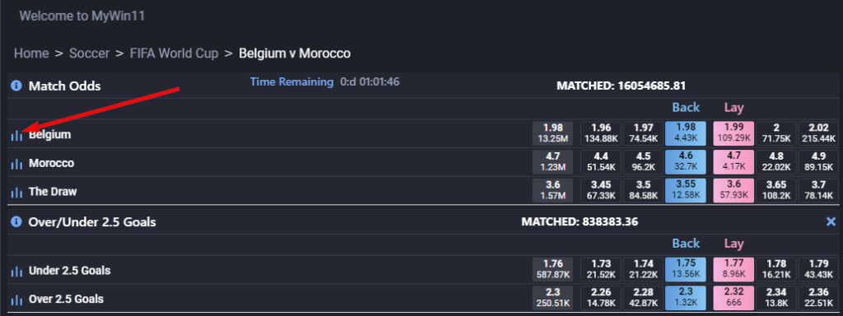Back Belgium at 1.98 blue cell
Viewport: 843px width, 316px height.
click(686, 133)
